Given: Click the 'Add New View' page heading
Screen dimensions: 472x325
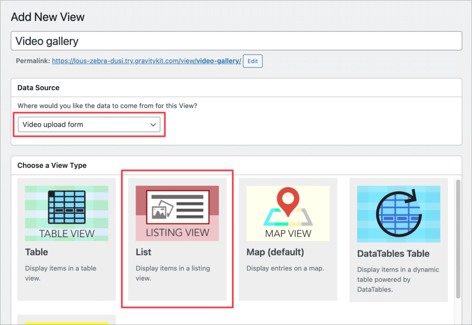Looking at the screenshot, I should pyautogui.click(x=47, y=17).
